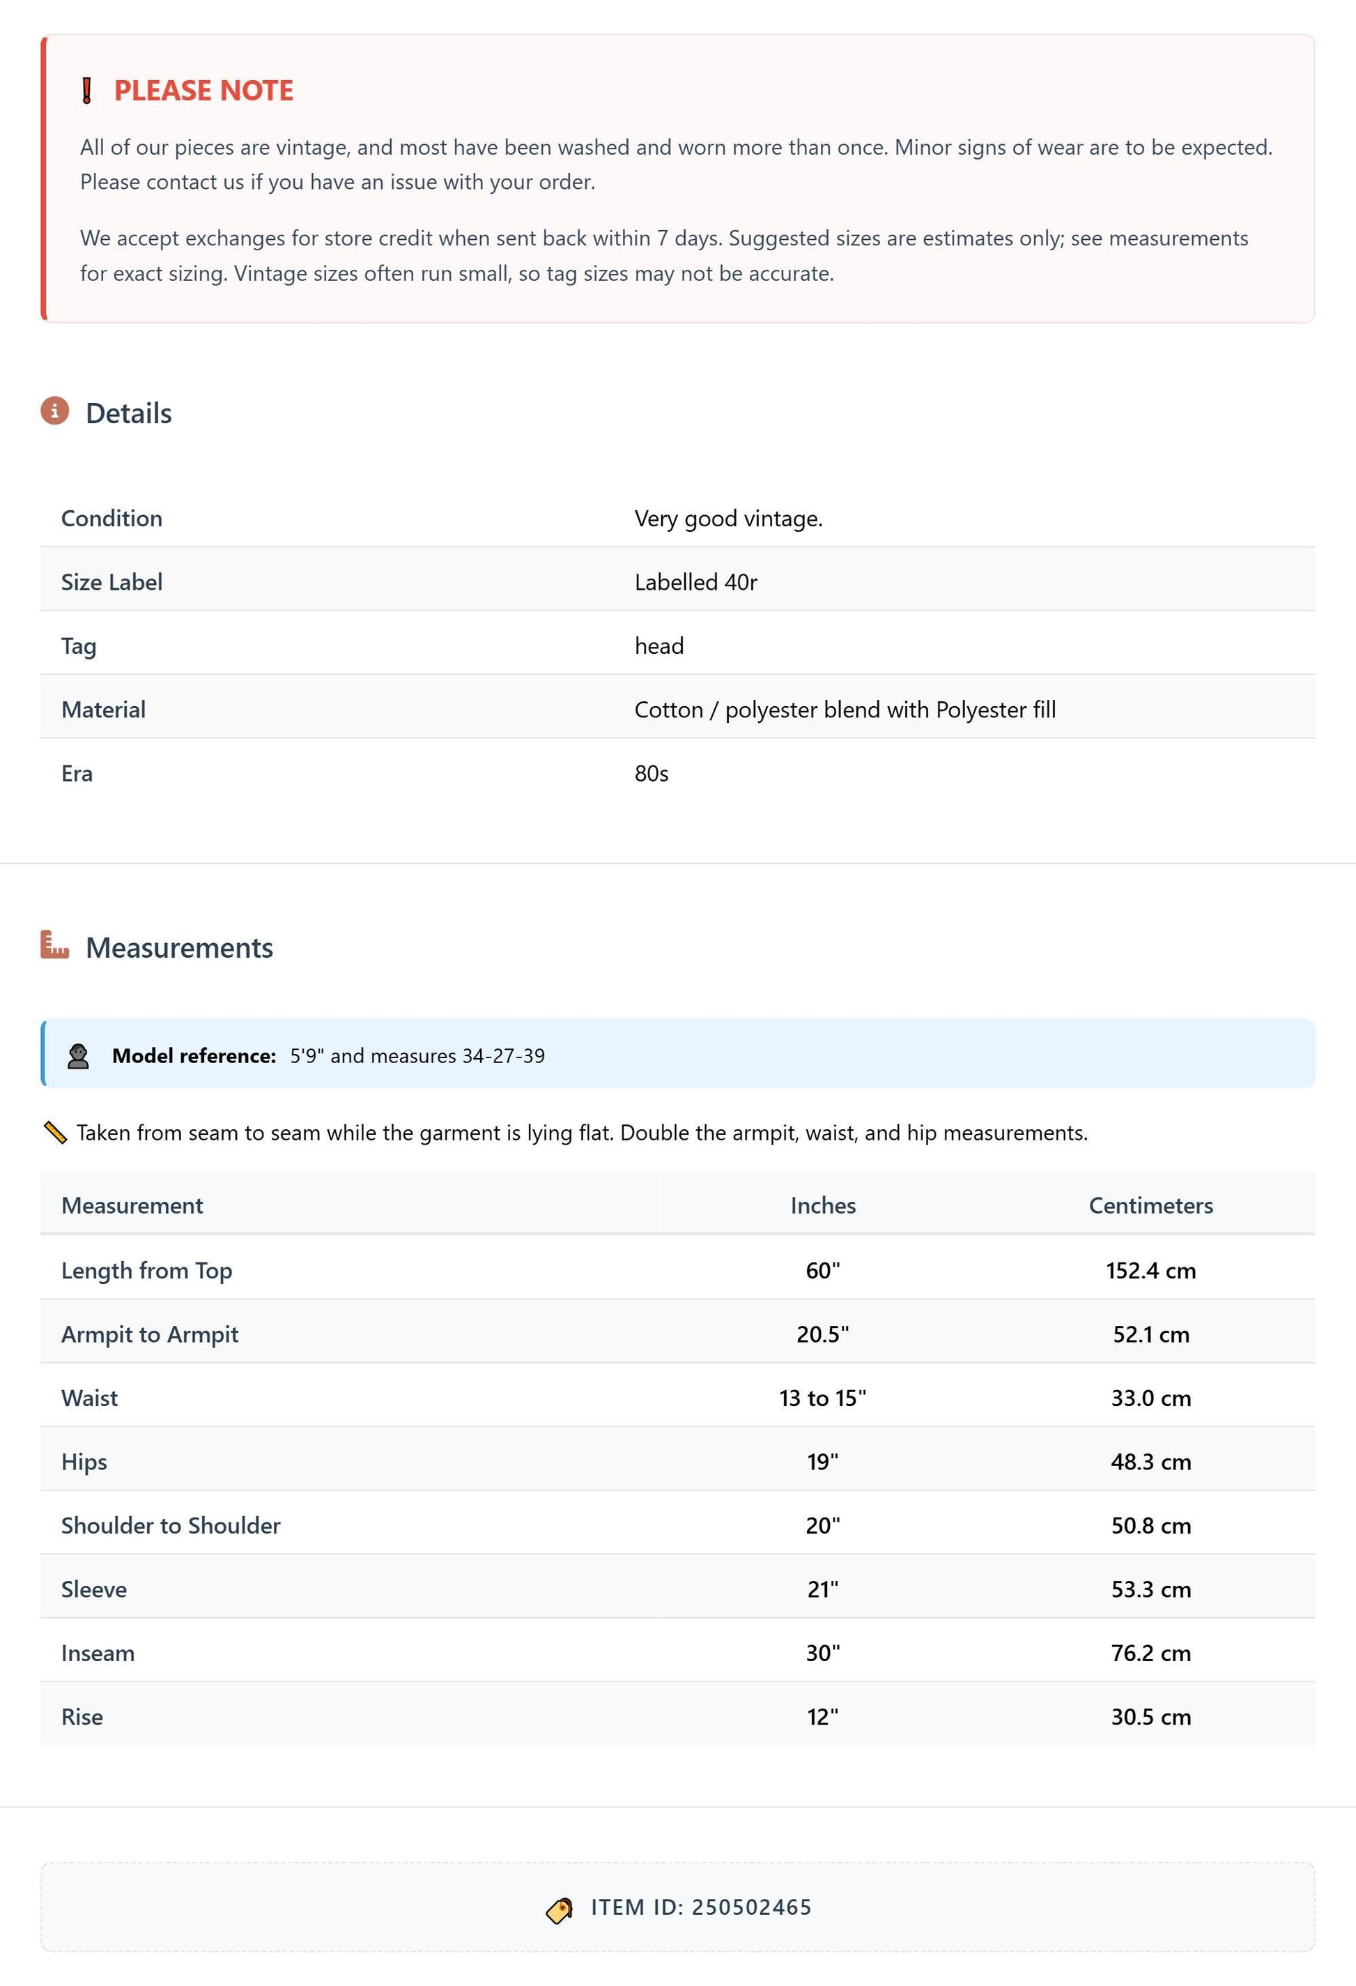1356x1986 pixels.
Task: Select the Centimeters column header
Action: [1151, 1205]
